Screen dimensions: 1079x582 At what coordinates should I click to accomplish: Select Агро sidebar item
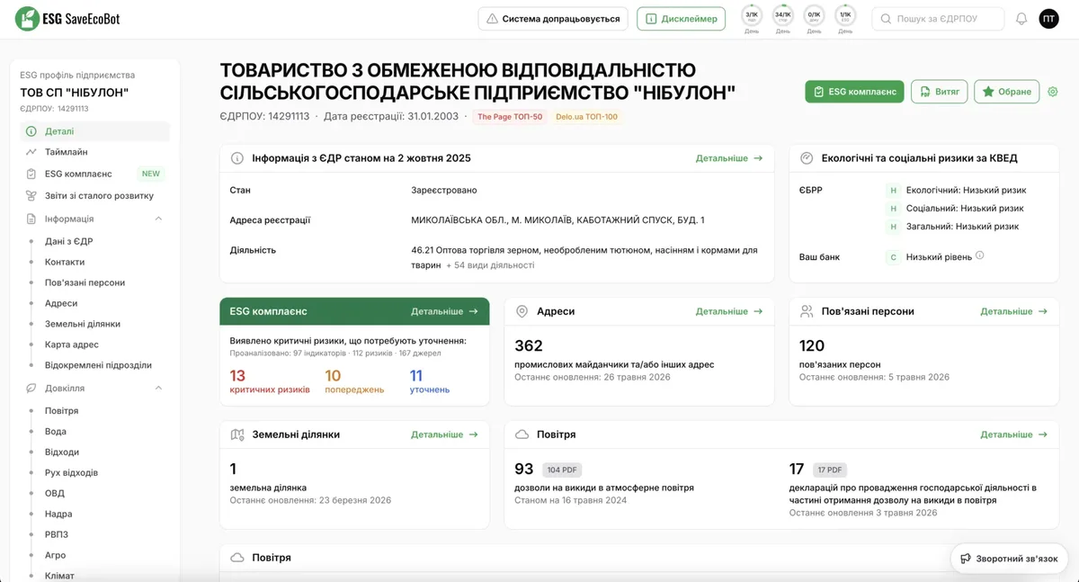tap(57, 556)
